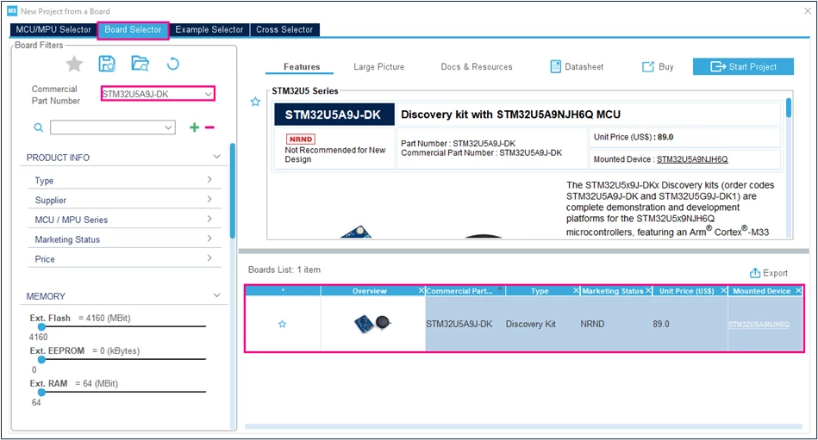Open the Cross Selector tab

pyautogui.click(x=284, y=30)
